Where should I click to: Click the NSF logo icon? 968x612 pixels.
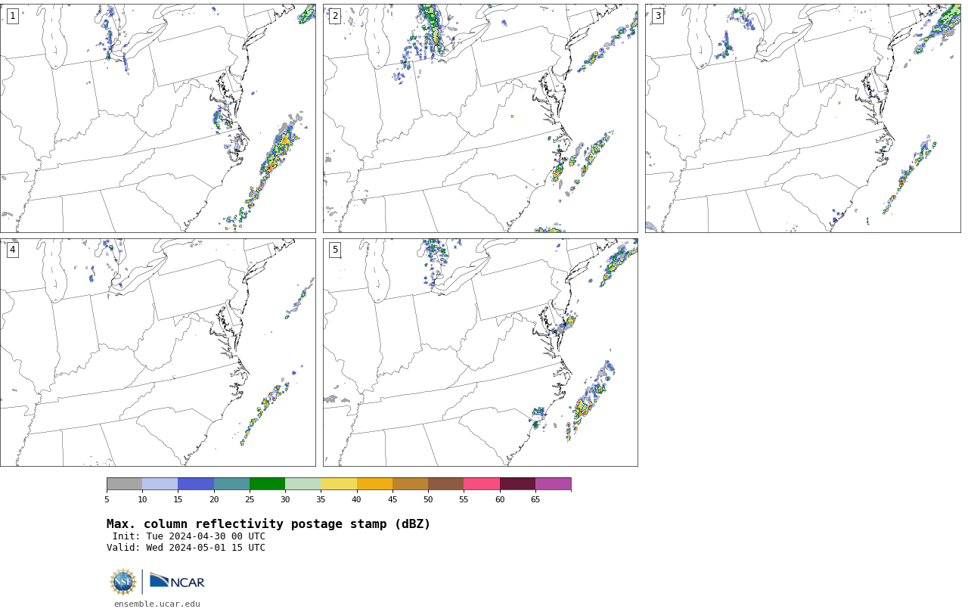[x=123, y=582]
